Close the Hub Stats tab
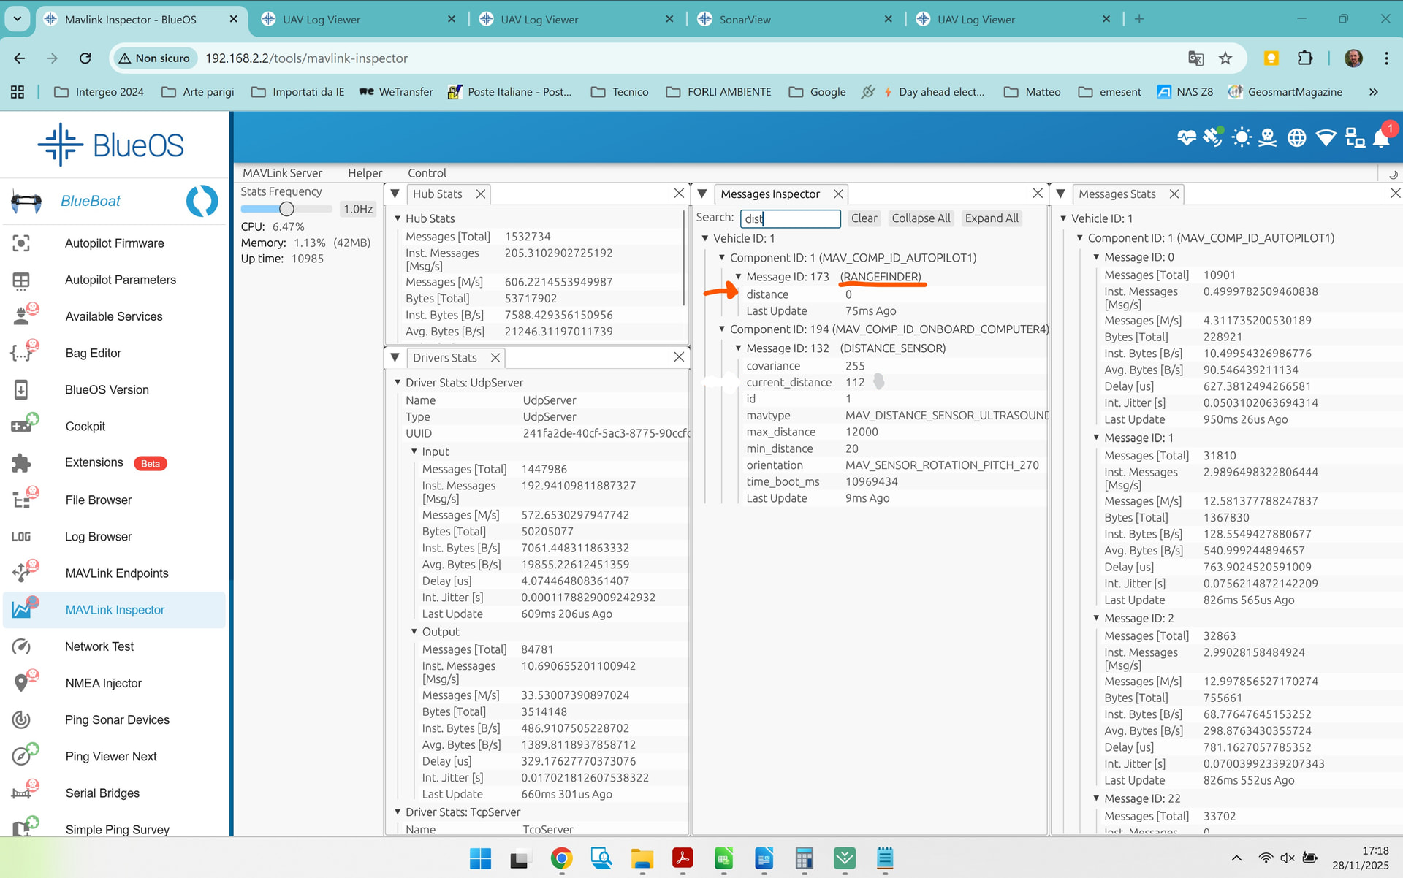The image size is (1403, 878). [x=480, y=194]
